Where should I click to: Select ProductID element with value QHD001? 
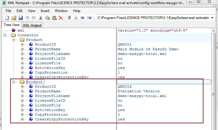[x=45, y=44]
